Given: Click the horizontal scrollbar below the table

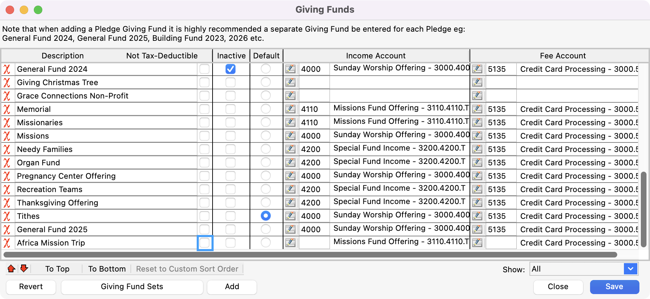Looking at the screenshot, I should click(310, 255).
